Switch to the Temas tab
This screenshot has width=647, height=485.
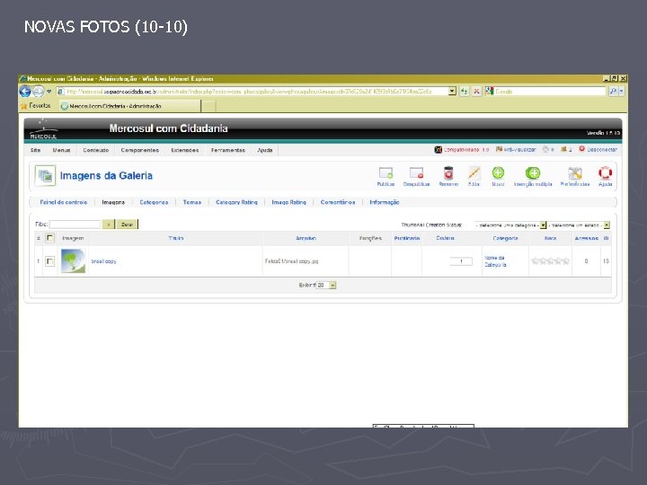(x=192, y=202)
